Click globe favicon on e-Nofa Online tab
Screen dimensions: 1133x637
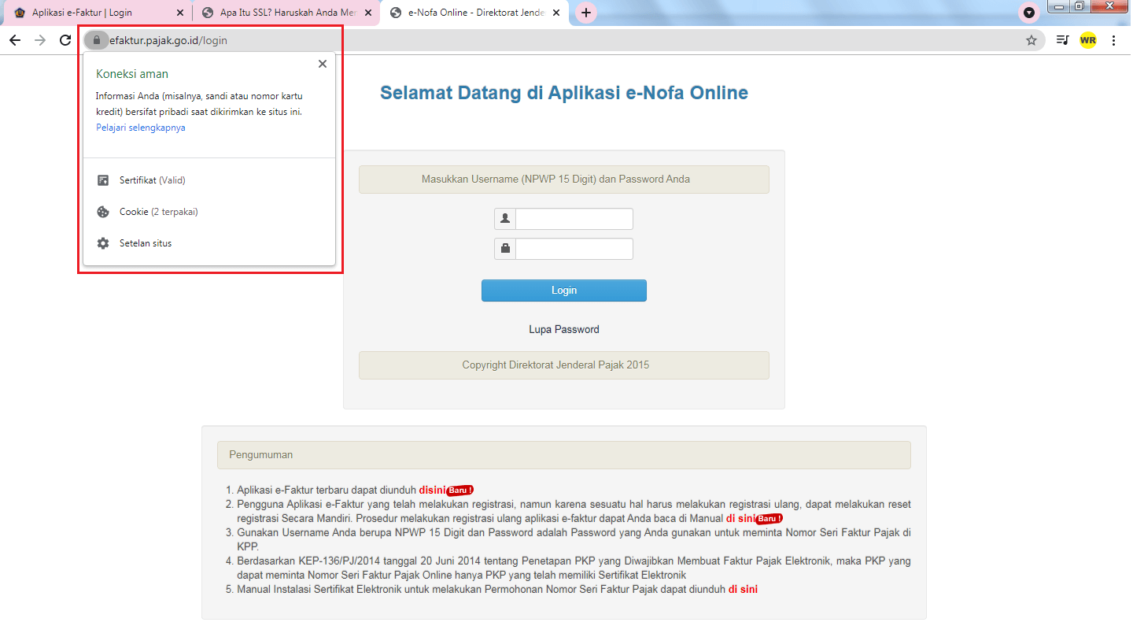point(396,13)
